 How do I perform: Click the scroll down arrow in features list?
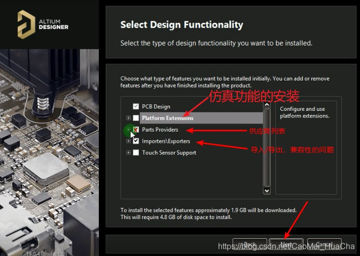pos(267,191)
